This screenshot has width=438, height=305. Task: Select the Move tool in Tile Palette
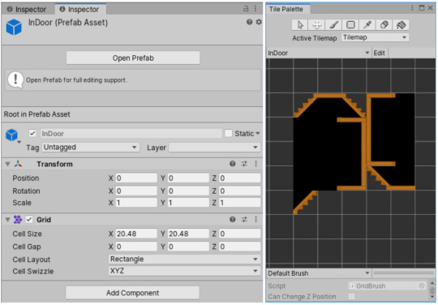[x=317, y=25]
